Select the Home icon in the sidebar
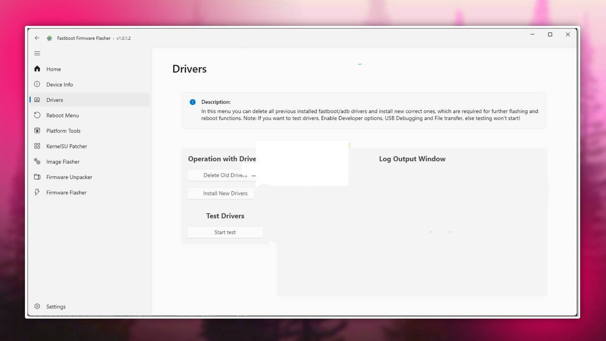606x341 pixels. click(x=37, y=69)
